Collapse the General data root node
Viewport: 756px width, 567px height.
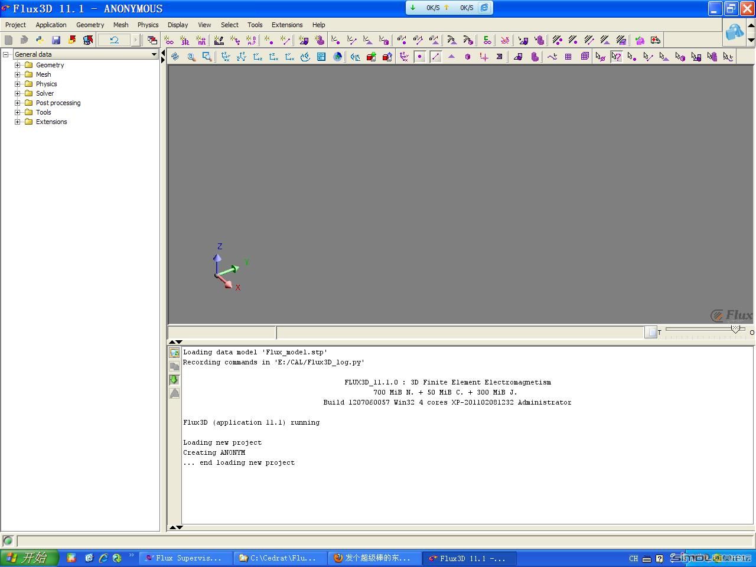click(x=6, y=54)
